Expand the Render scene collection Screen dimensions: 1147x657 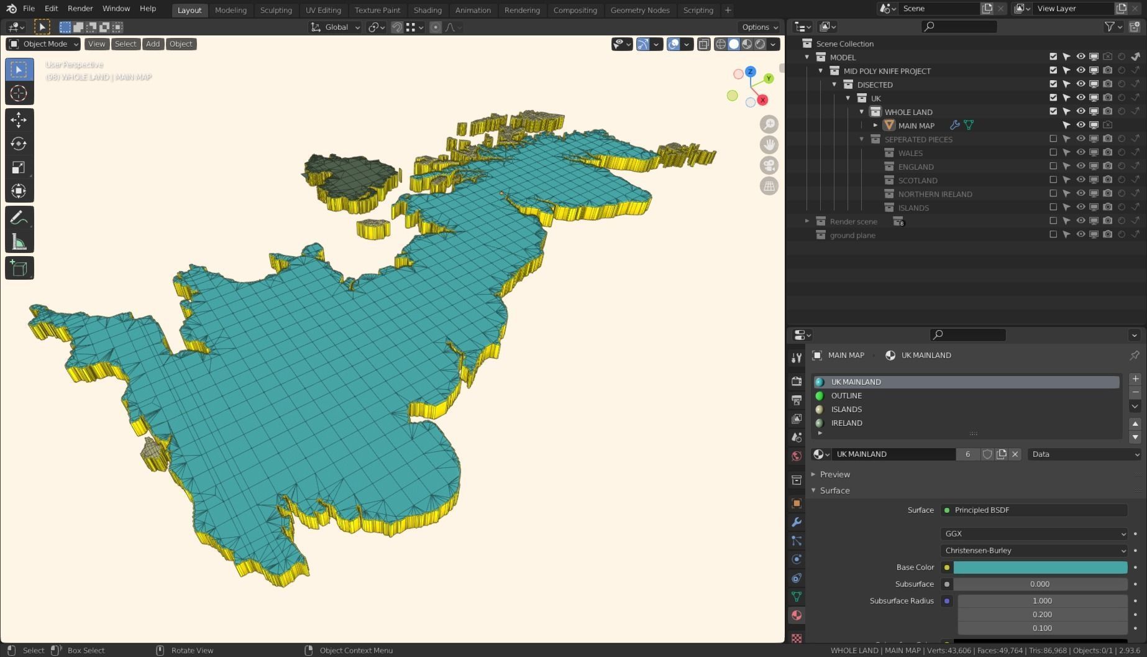point(807,221)
